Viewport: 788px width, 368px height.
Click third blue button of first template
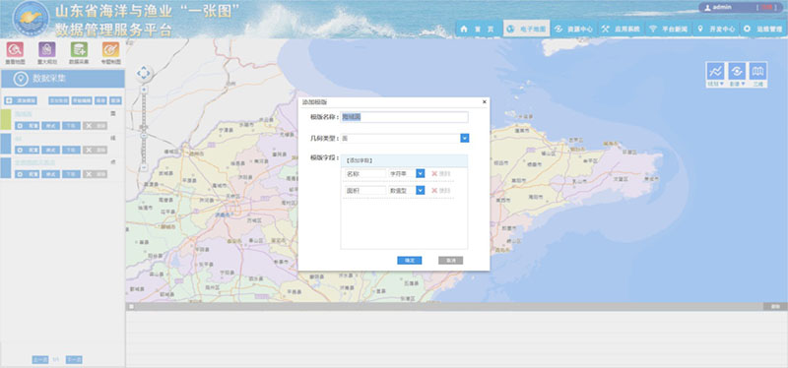click(x=71, y=126)
